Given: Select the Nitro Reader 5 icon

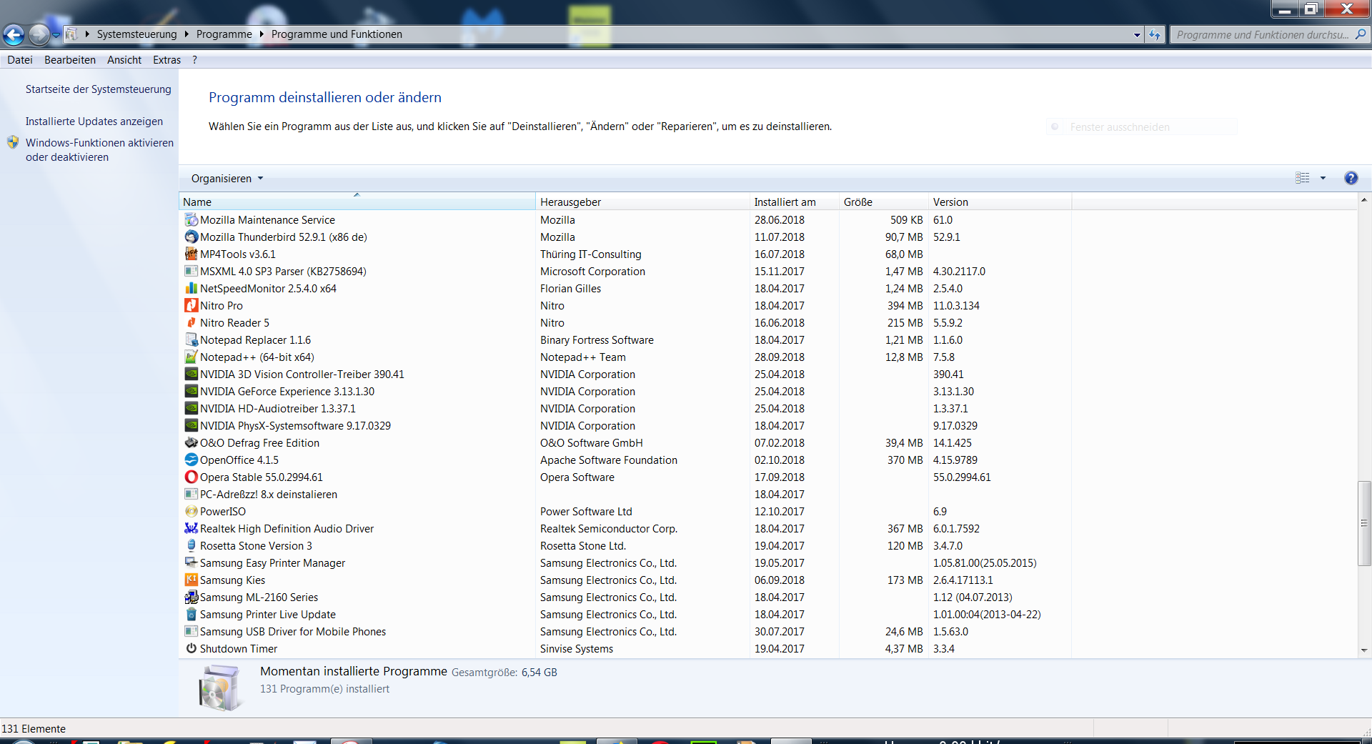Looking at the screenshot, I should (x=191, y=322).
